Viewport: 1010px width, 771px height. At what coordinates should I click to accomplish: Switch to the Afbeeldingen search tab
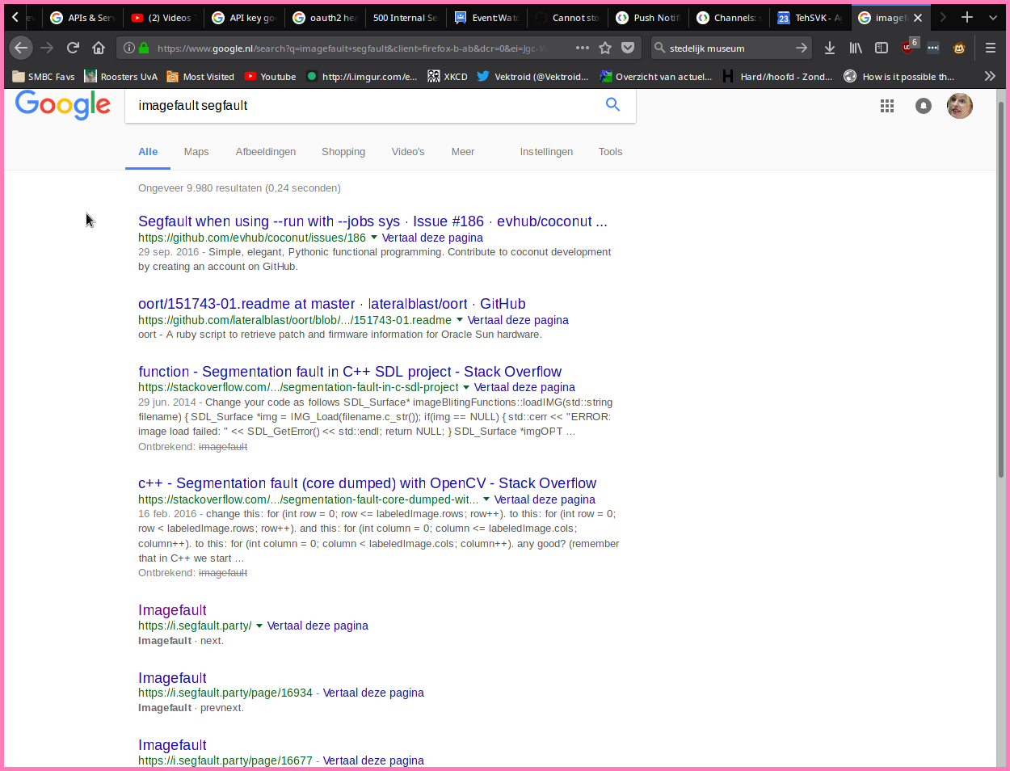265,152
